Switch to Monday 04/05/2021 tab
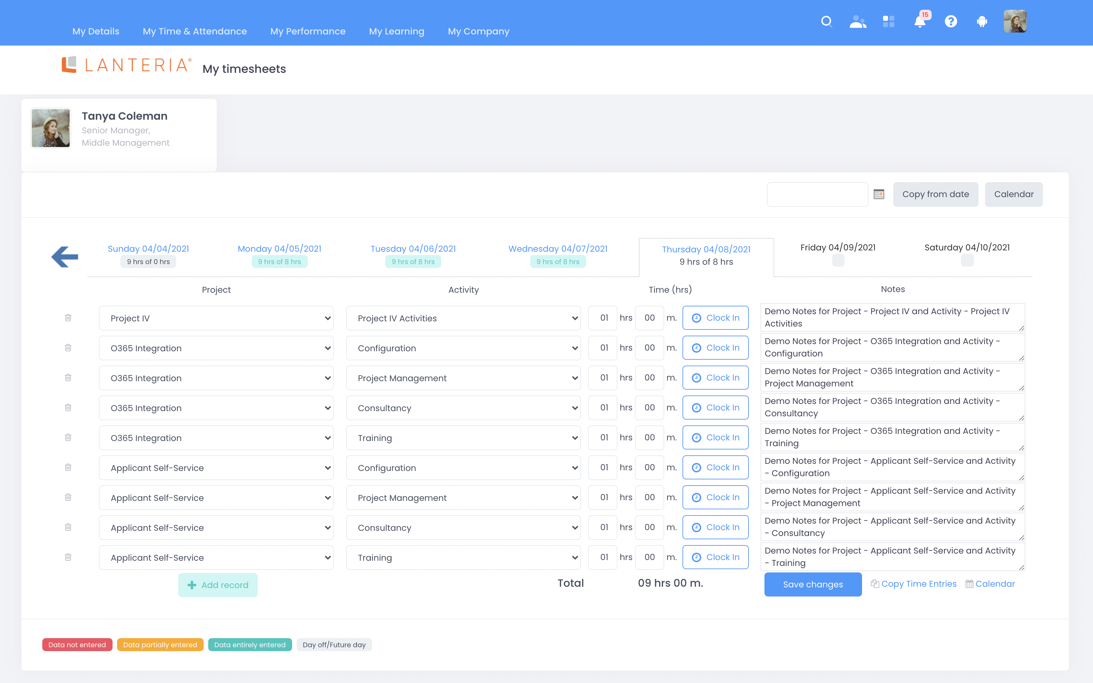The height and width of the screenshot is (683, 1093). (x=279, y=249)
